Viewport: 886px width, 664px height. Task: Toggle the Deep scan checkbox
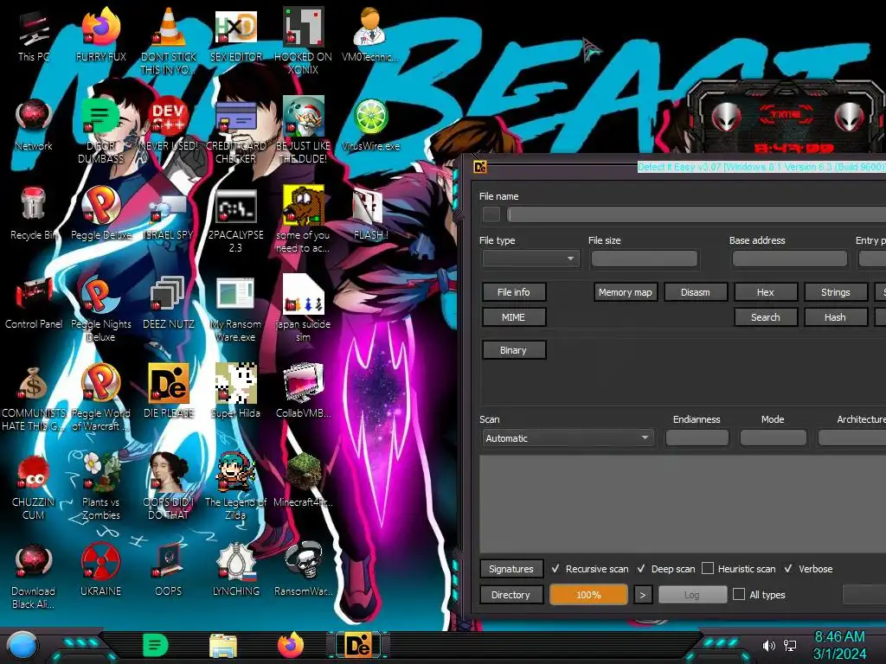[641, 569]
